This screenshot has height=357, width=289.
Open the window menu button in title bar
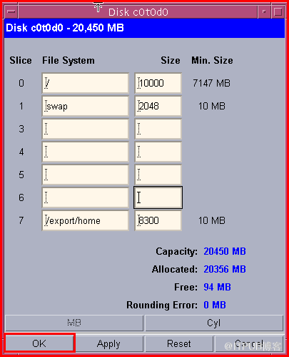(11, 11)
